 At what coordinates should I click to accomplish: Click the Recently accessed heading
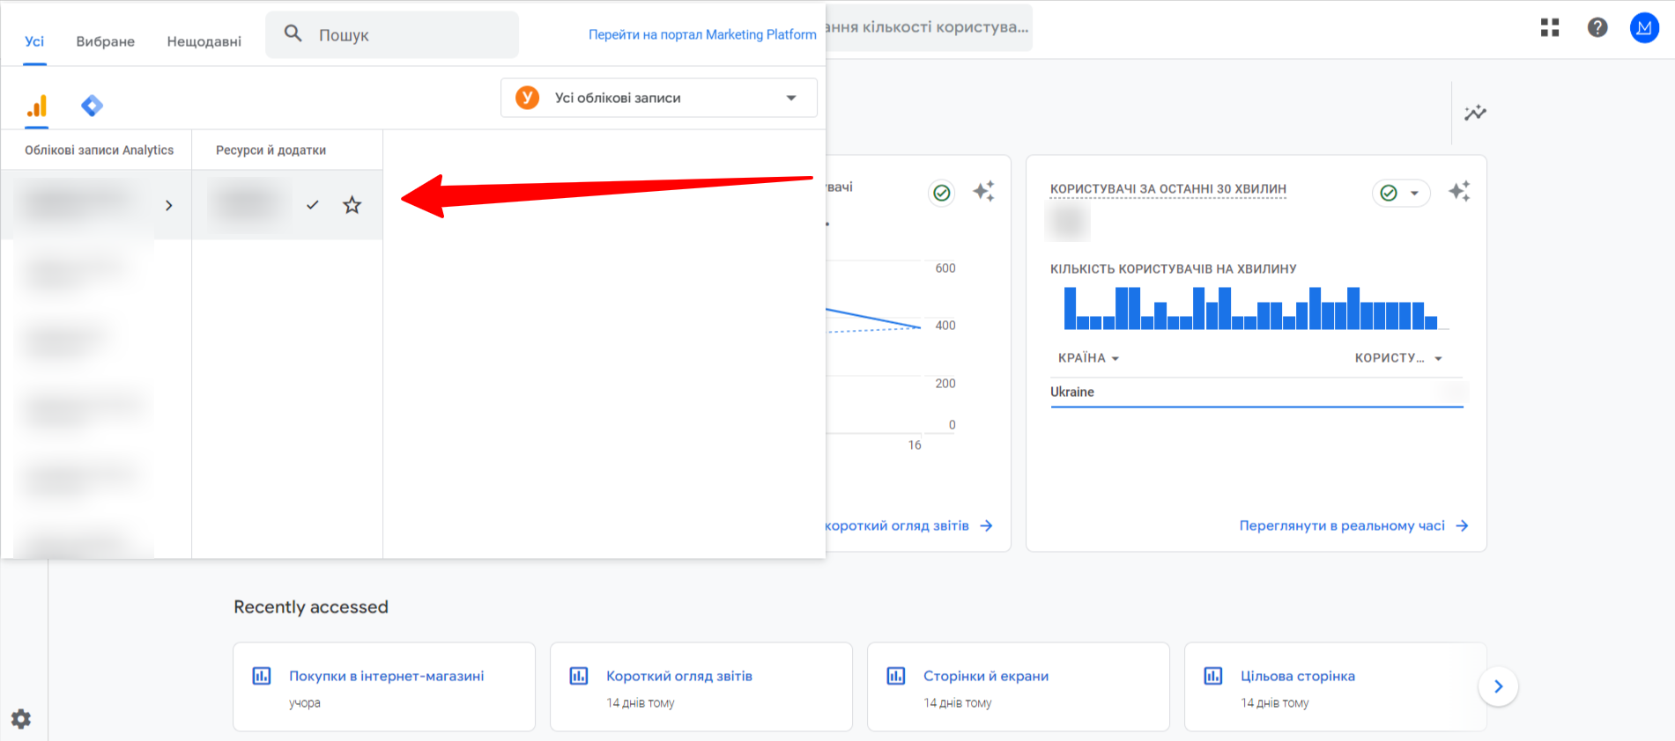pos(311,607)
